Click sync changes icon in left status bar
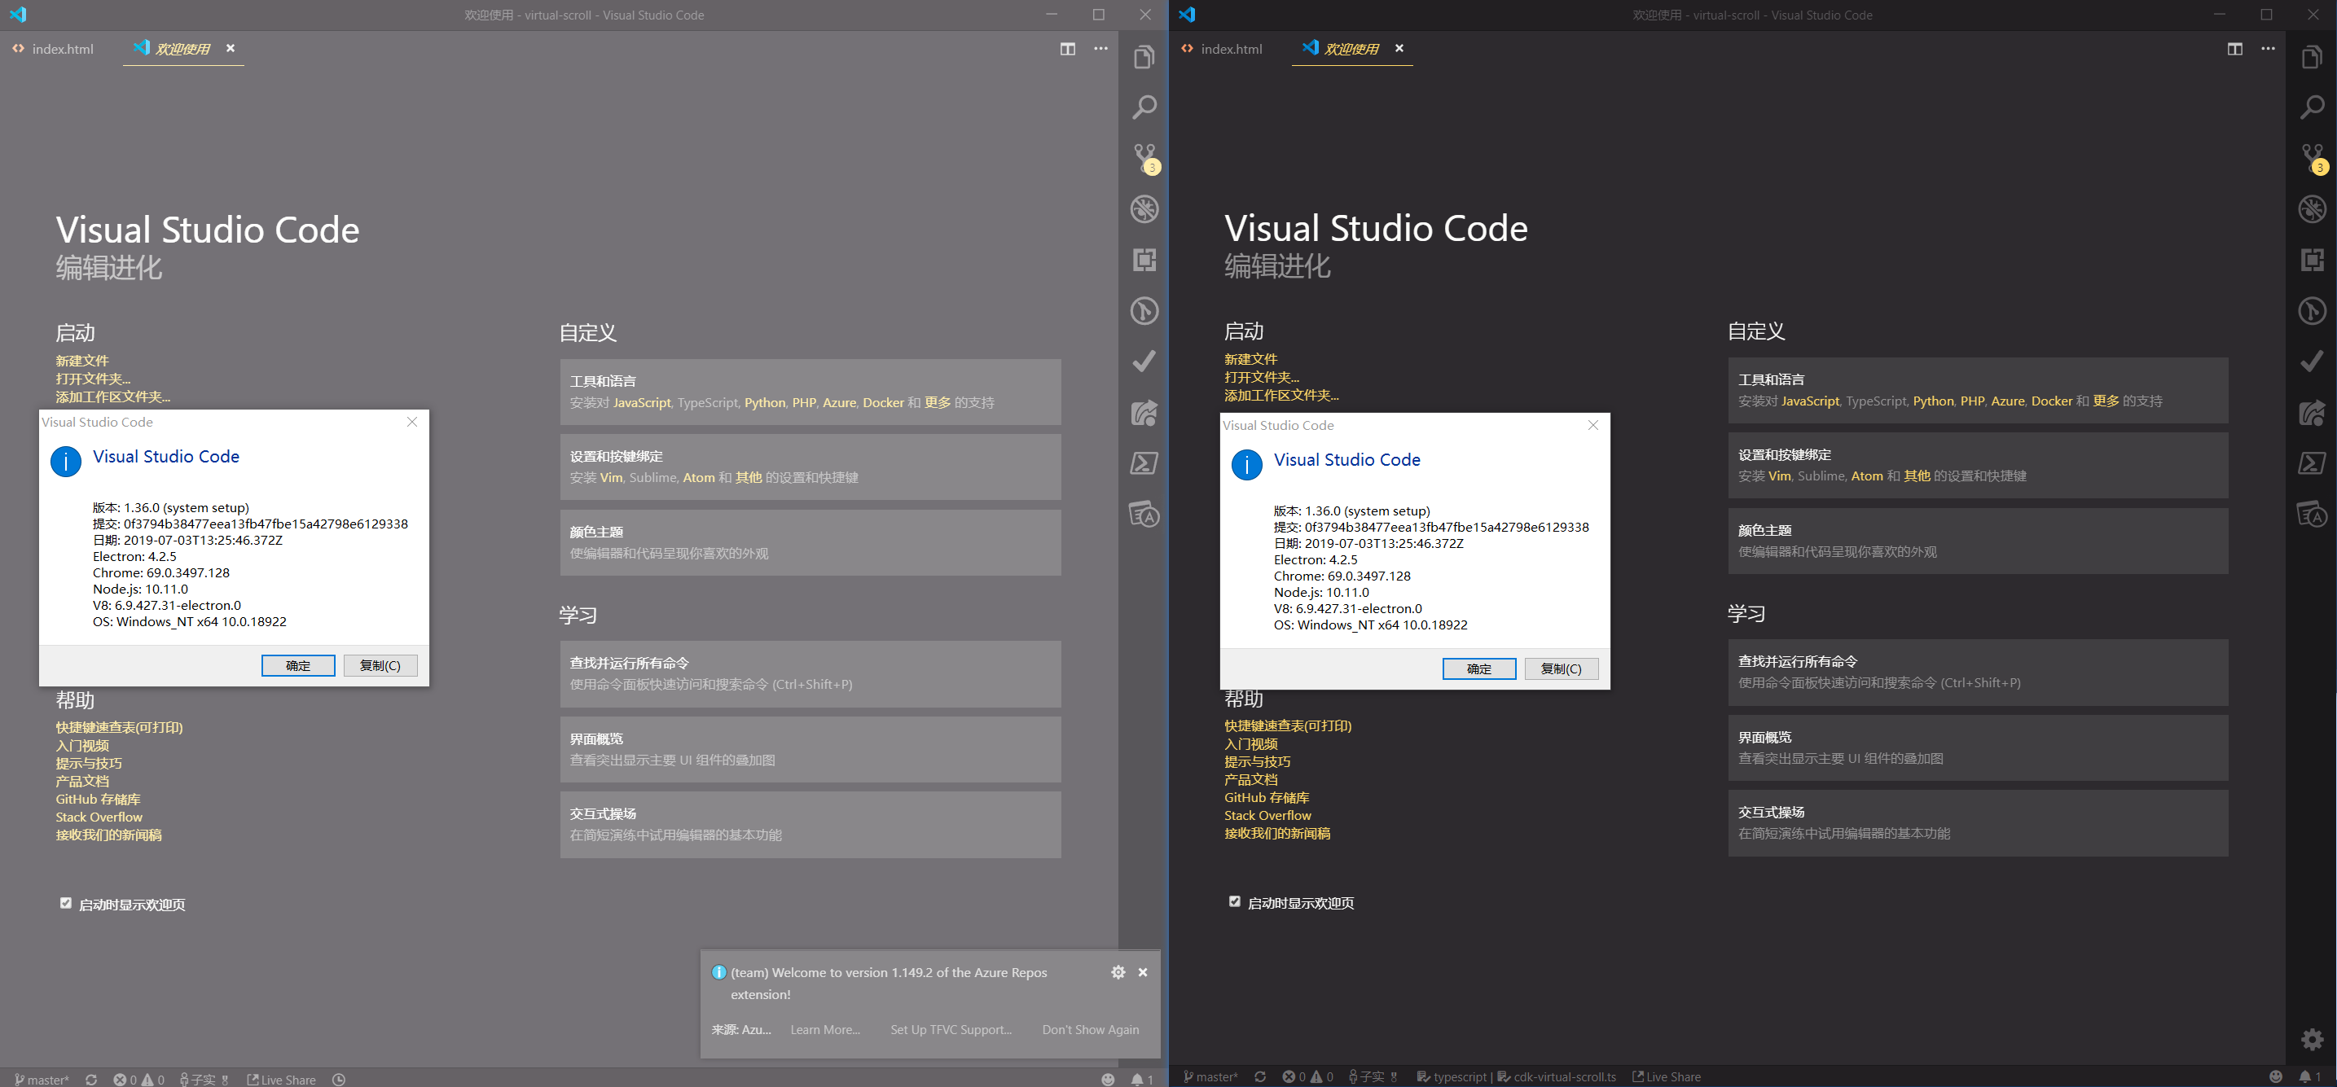The width and height of the screenshot is (2337, 1087). (x=91, y=1079)
